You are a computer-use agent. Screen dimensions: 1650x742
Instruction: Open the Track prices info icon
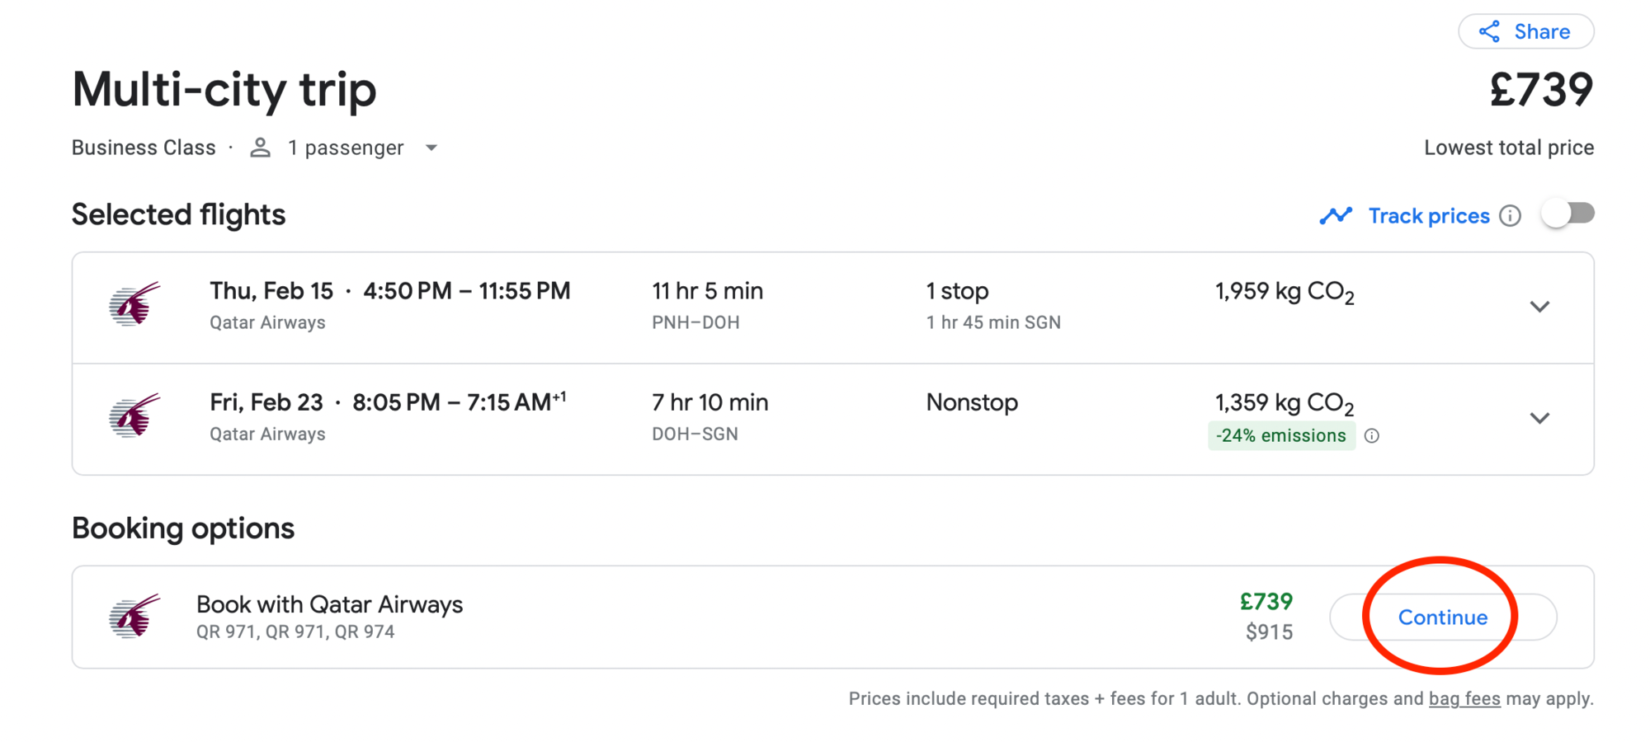1510,216
